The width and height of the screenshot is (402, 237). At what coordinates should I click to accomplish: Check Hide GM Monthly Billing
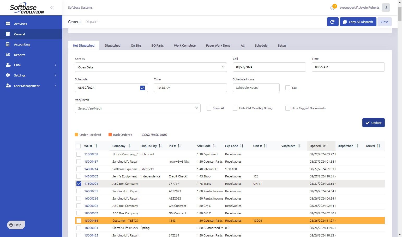point(235,108)
